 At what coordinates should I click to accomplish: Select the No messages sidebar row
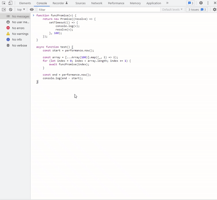[x=15, y=16]
